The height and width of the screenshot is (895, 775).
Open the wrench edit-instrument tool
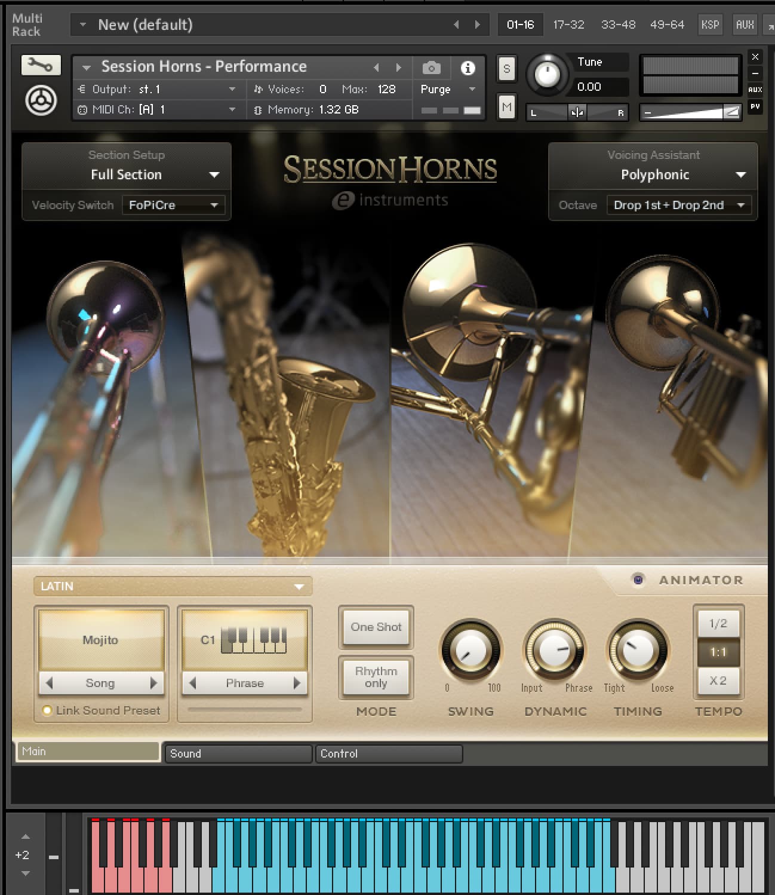(x=41, y=65)
